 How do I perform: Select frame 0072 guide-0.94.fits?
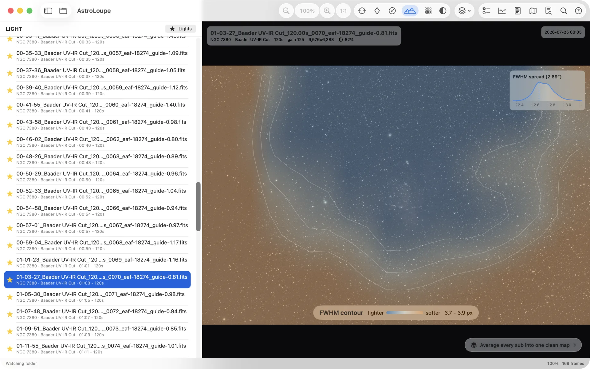click(97, 314)
